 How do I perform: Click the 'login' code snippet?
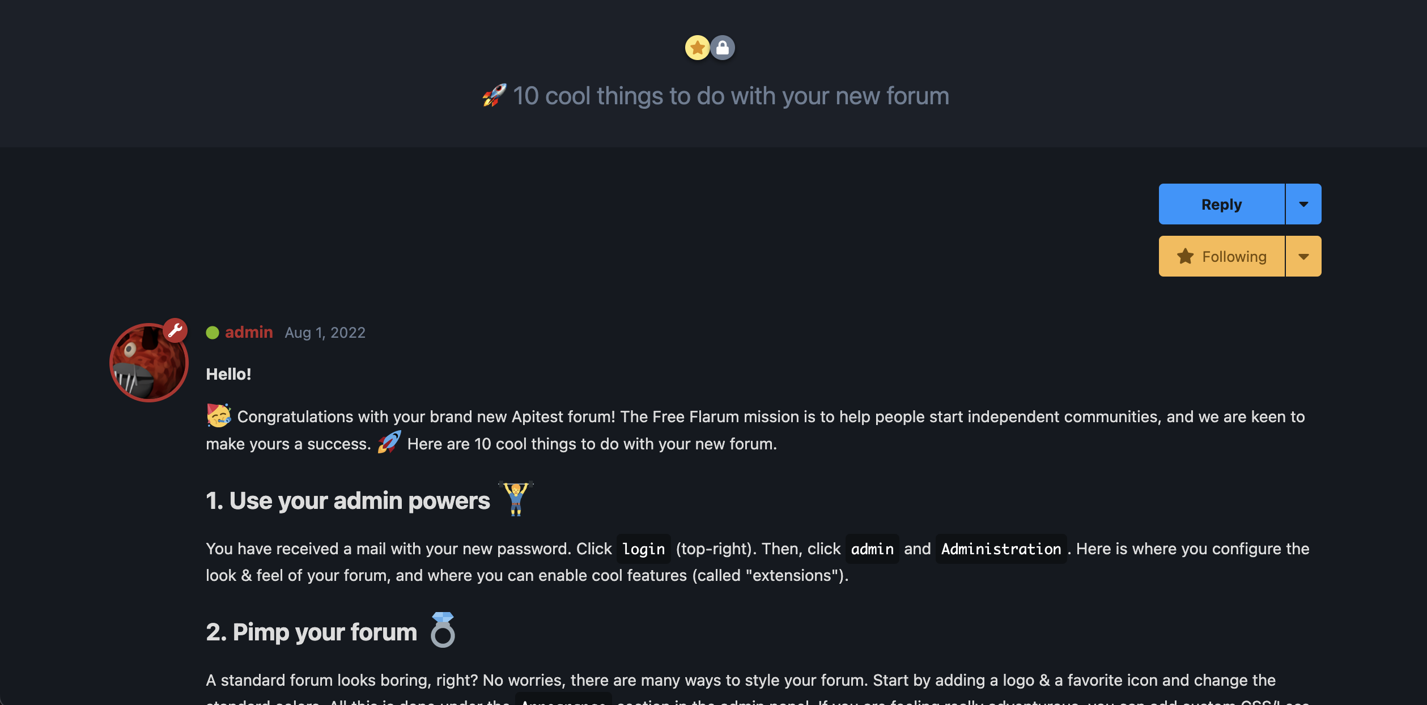click(643, 549)
